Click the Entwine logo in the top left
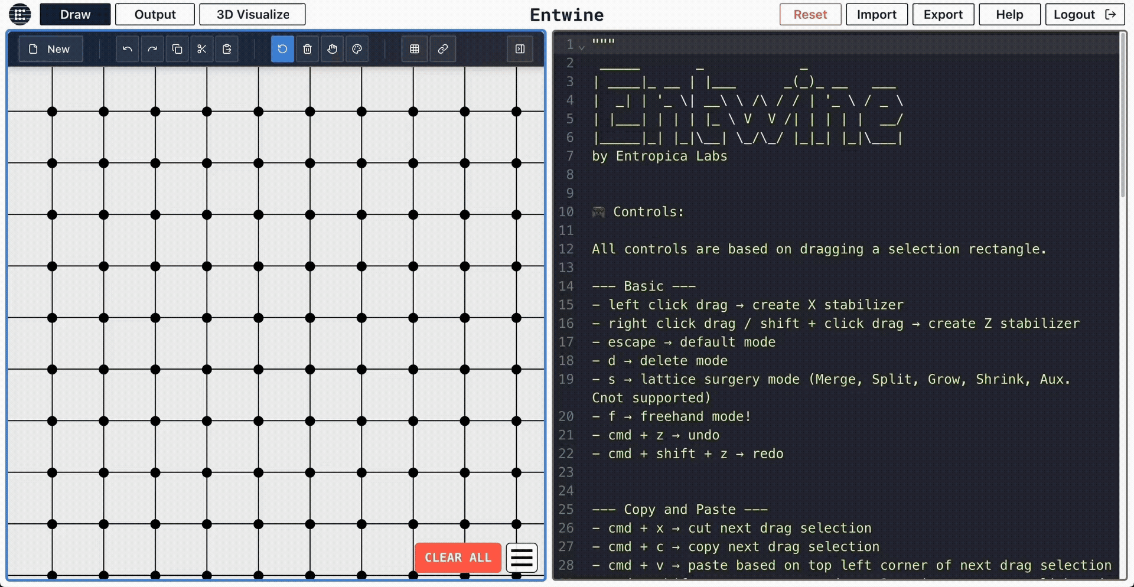1134x587 pixels. pos(19,14)
